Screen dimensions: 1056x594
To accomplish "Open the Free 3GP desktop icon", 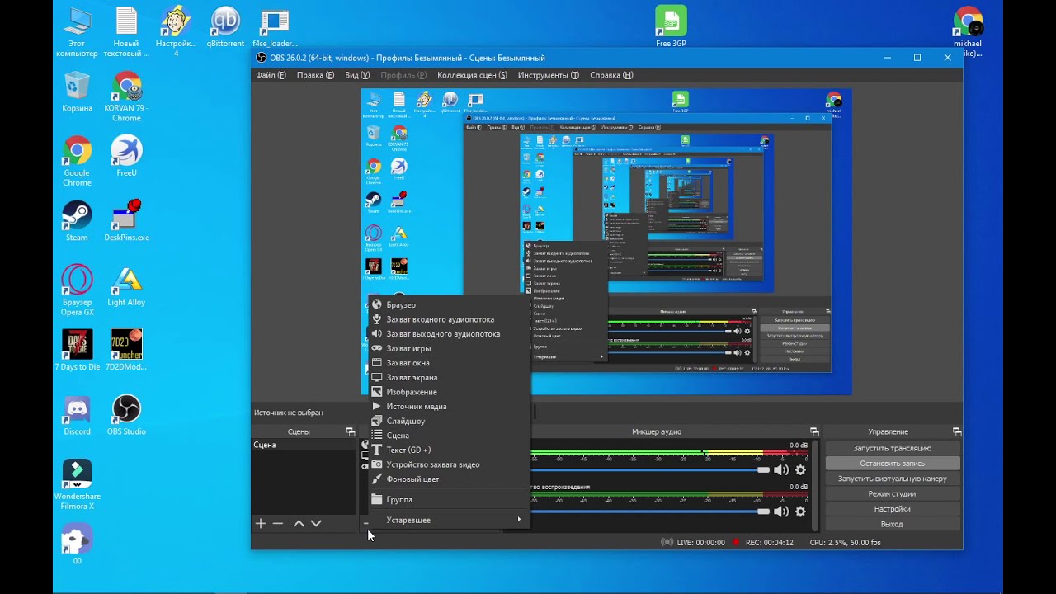I will pos(671,27).
